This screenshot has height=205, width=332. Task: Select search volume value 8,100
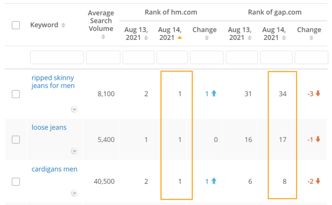[x=106, y=94]
